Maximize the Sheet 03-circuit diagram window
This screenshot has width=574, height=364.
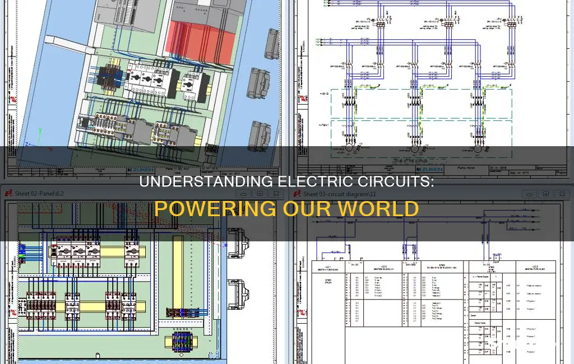[545, 194]
